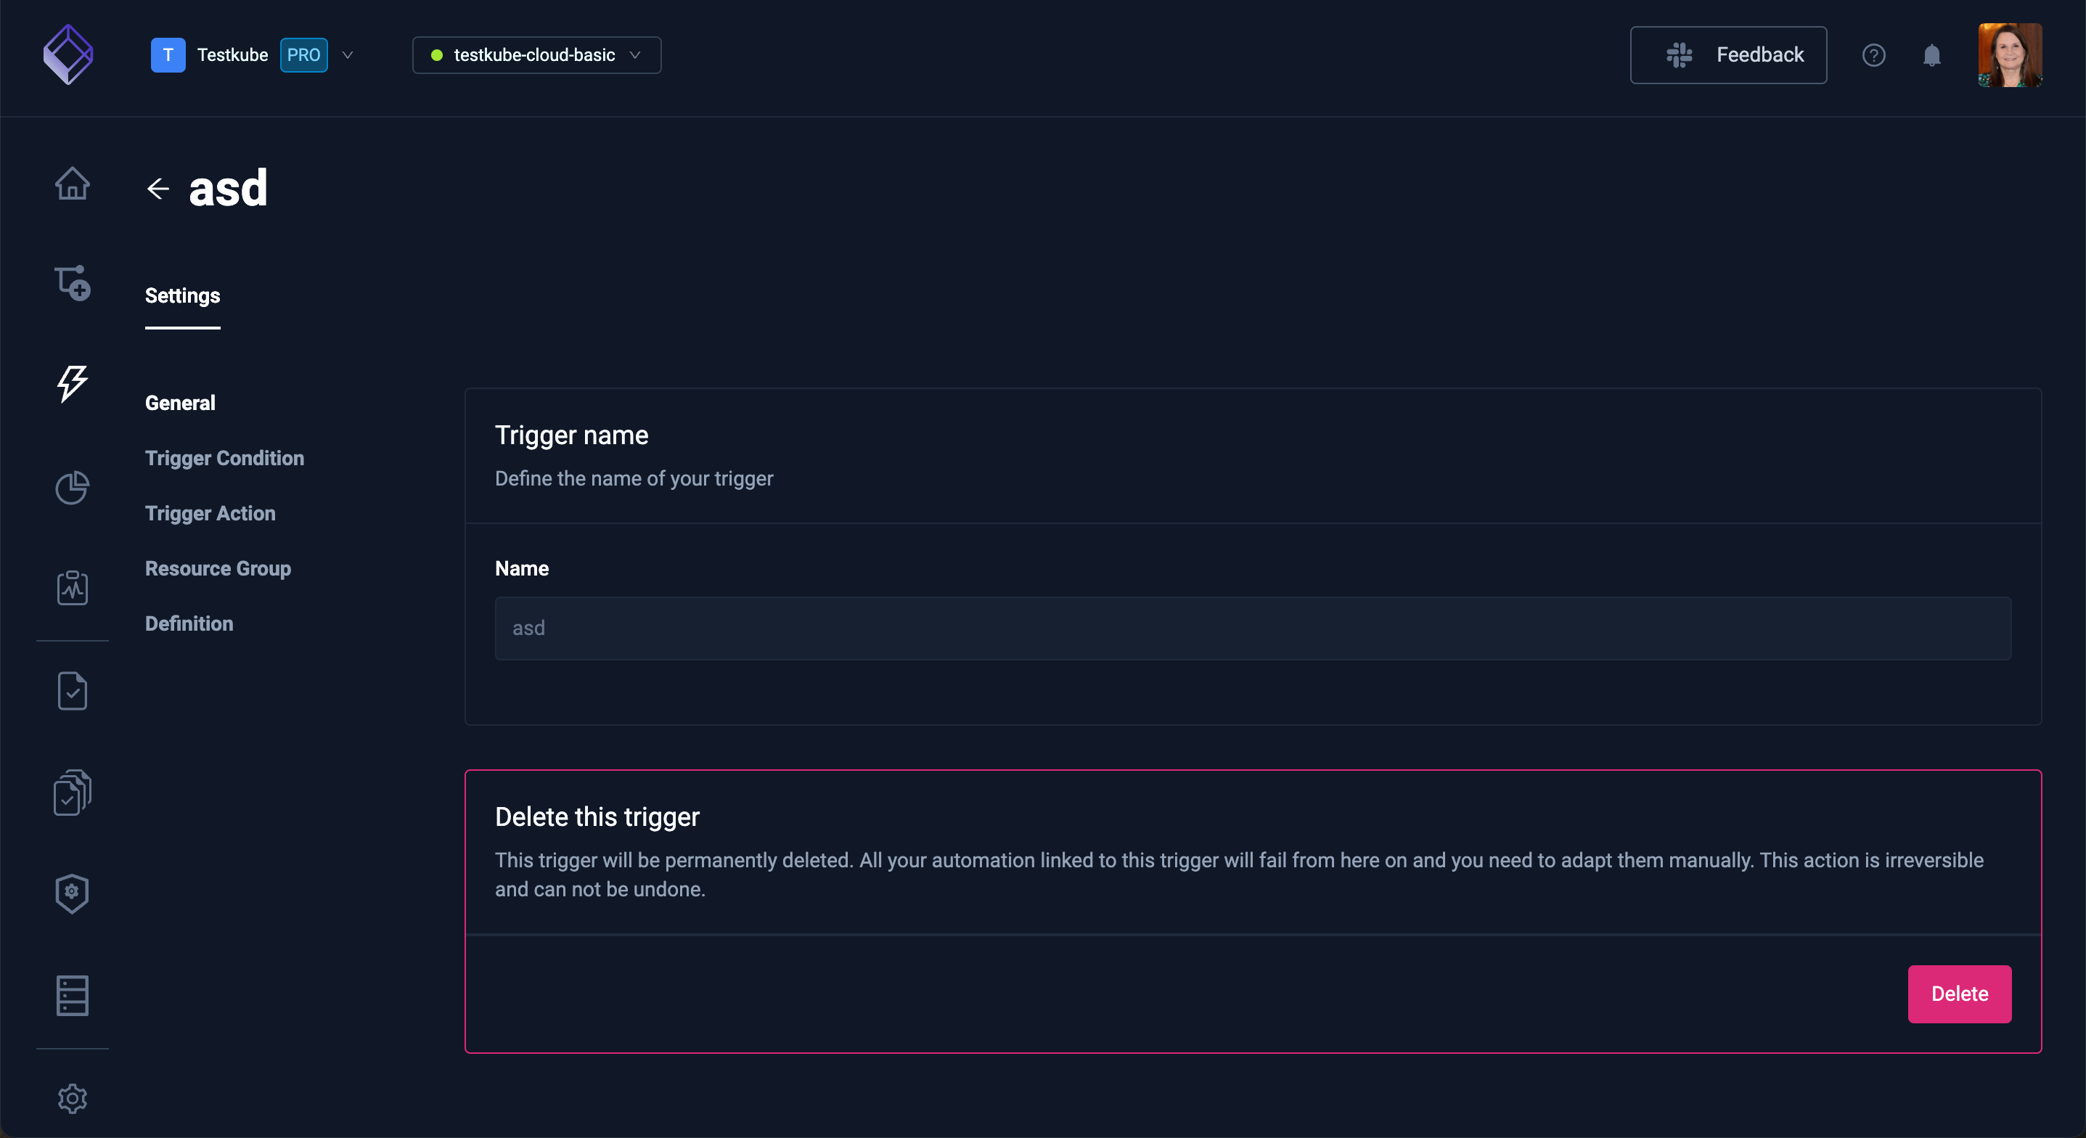Screen dimensions: 2086x1138
Task: Click the organization settings gear icon
Action: (71, 1097)
